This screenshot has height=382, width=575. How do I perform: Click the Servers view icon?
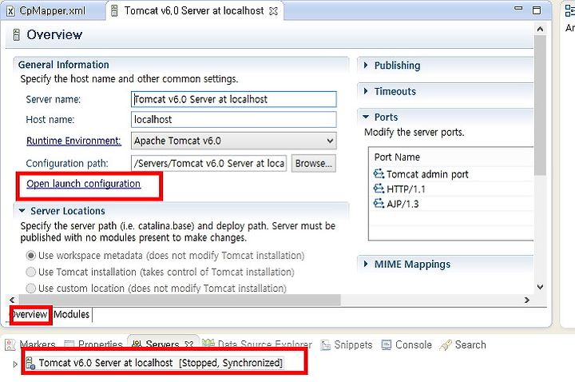coord(137,344)
